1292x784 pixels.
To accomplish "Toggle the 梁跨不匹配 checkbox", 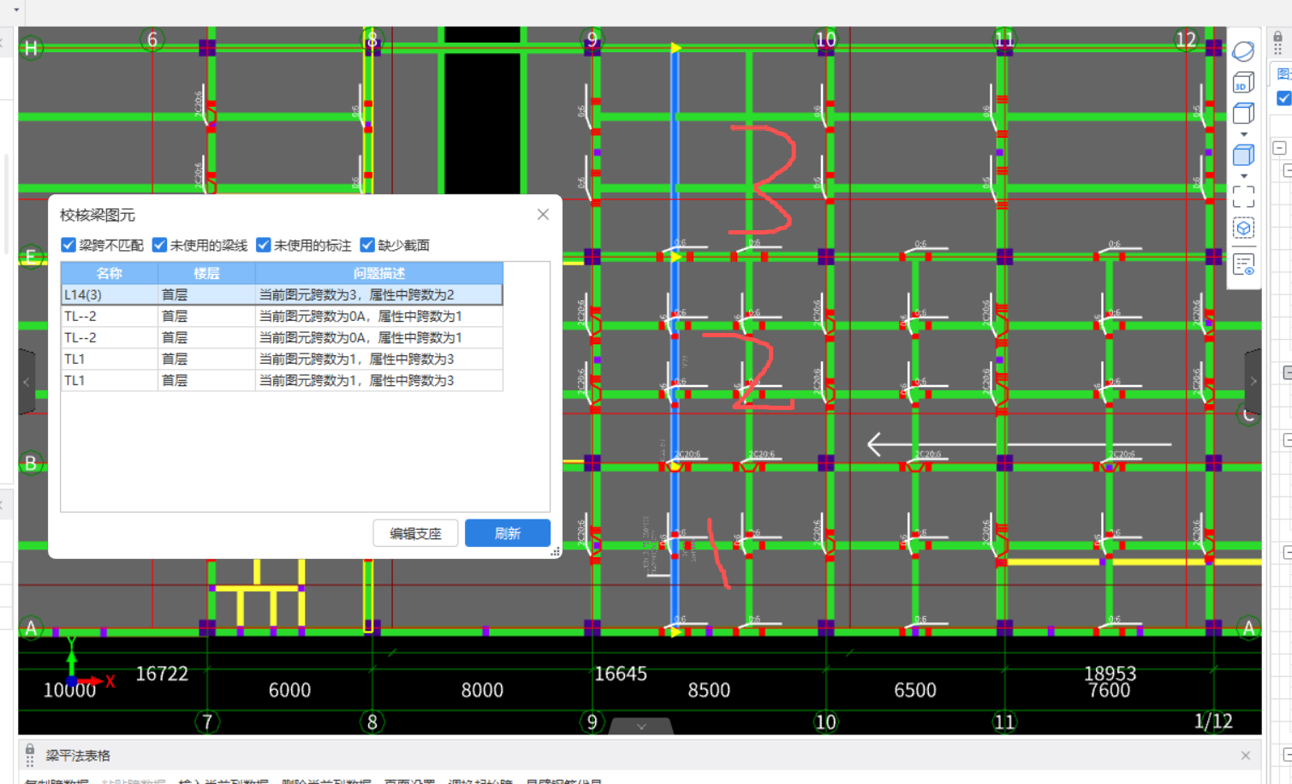I will coord(68,245).
